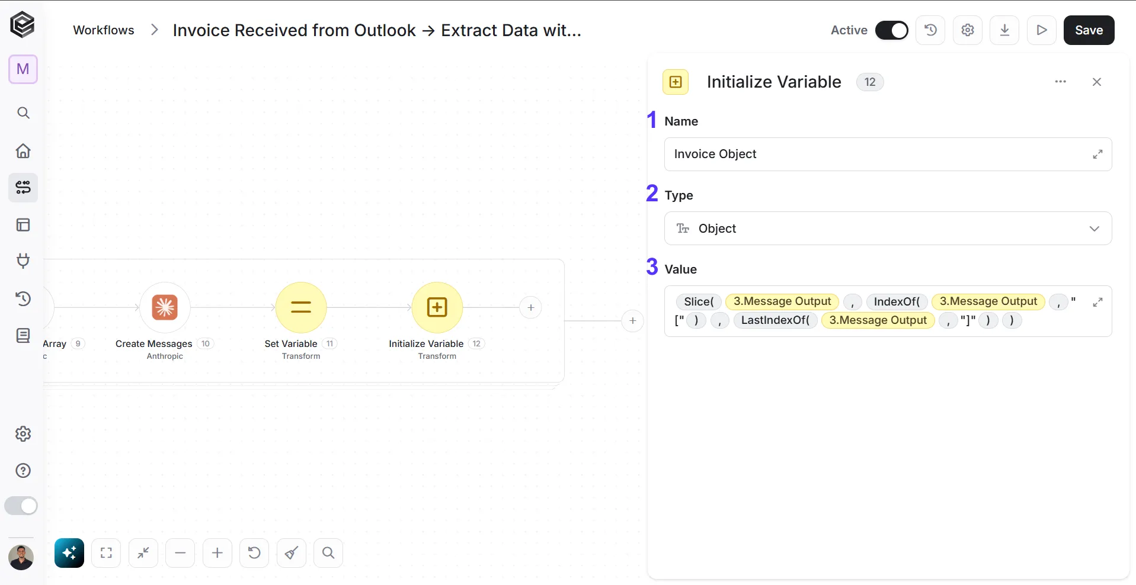
Task: Launch the AI sparkle assistant button
Action: [69, 553]
